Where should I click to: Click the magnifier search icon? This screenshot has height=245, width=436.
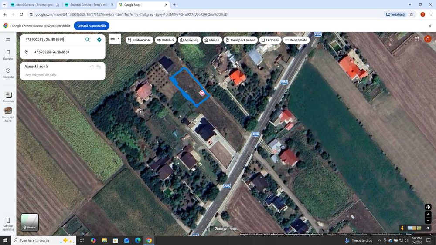[x=88, y=40]
